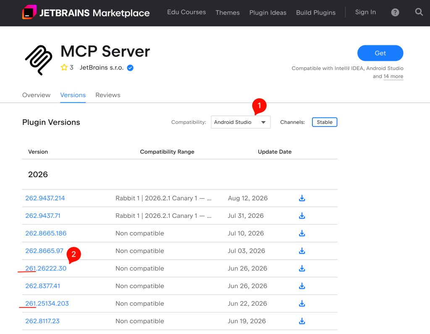Open the Android Studio compatibility dropdown
The height and width of the screenshot is (334, 430).
241,122
